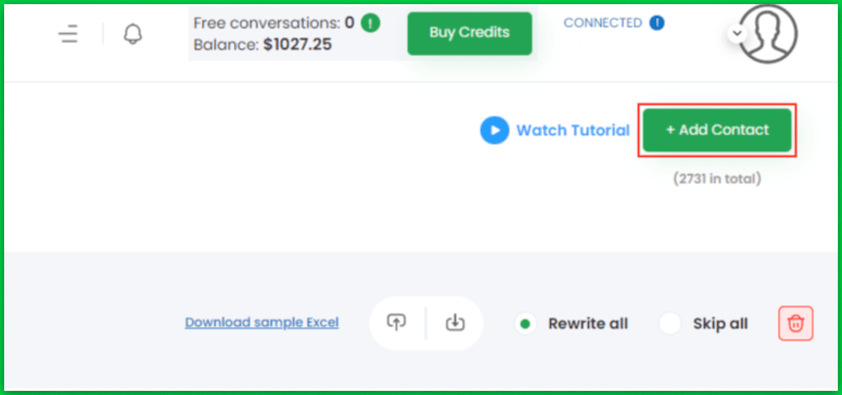The width and height of the screenshot is (842, 395).
Task: Open the Watch Tutorial text link
Action: (x=572, y=130)
